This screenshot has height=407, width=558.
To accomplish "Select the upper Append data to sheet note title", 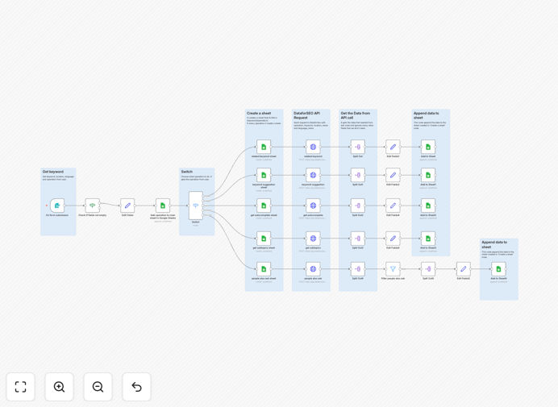I will (x=427, y=115).
